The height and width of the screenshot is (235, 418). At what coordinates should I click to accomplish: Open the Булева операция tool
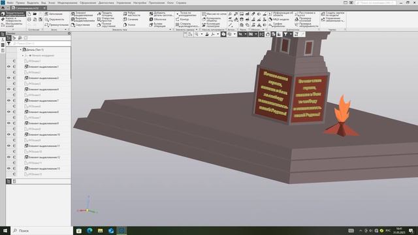tap(157, 25)
